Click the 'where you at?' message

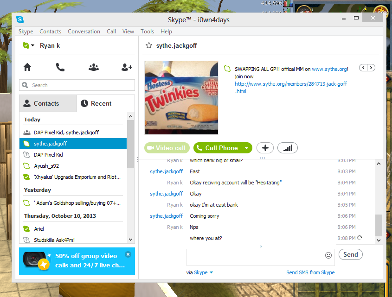[x=206, y=238]
